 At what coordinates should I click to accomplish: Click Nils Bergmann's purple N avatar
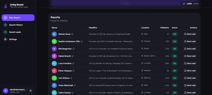(x=54, y=49)
